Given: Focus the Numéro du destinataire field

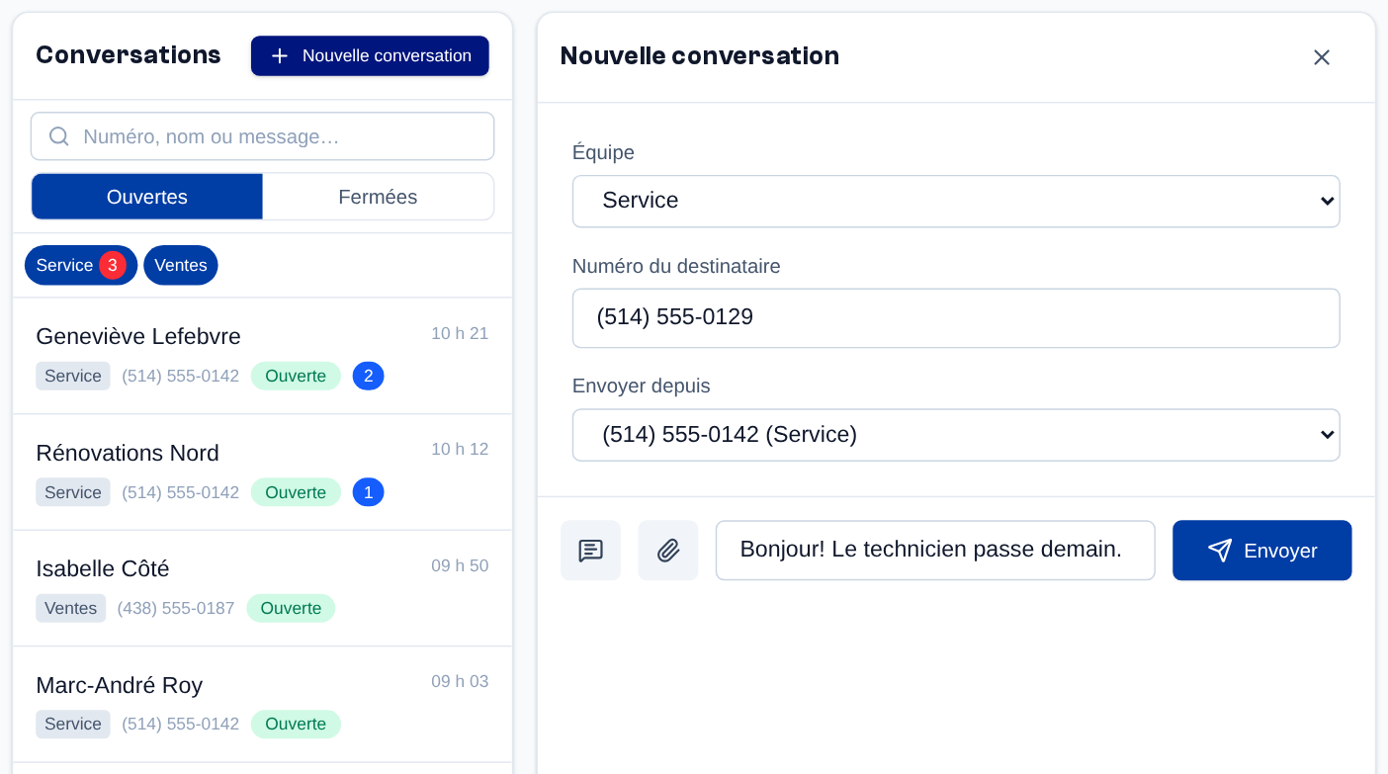Looking at the screenshot, I should pyautogui.click(x=956, y=317).
